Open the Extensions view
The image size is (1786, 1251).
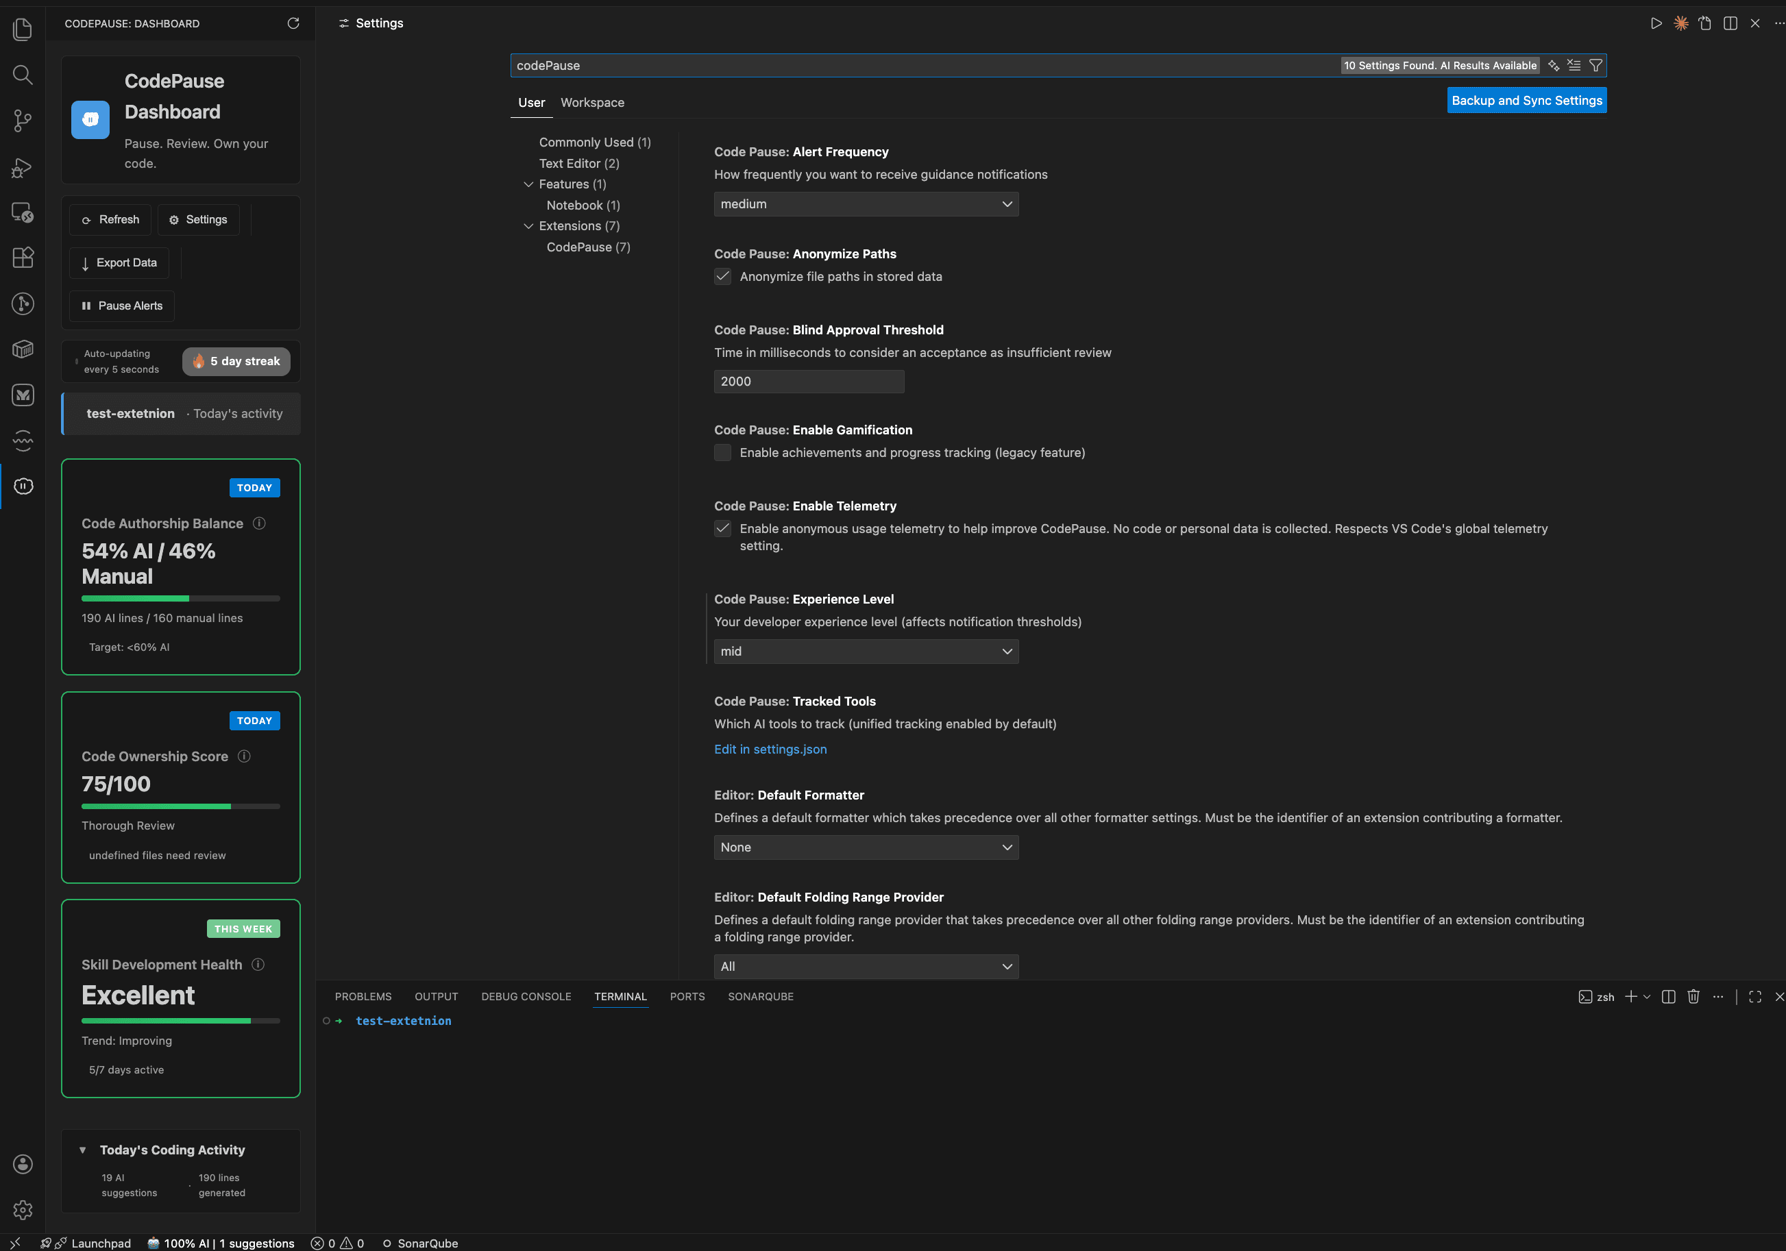pyautogui.click(x=23, y=258)
